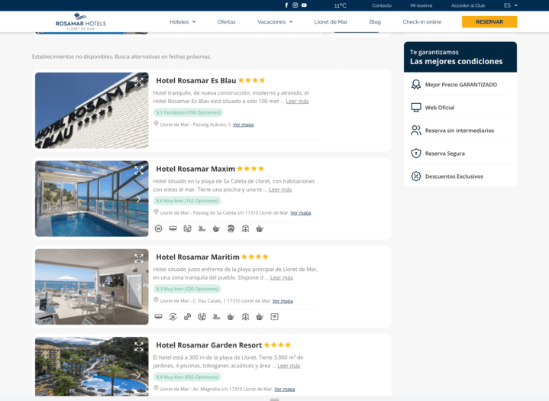Expand the Hotel Rosamar Garden Resort photo fullscreen
549x401 pixels.
coord(139,347)
